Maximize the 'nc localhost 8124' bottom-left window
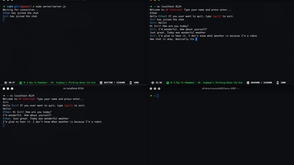The image size is (294, 165). click(12, 88)
